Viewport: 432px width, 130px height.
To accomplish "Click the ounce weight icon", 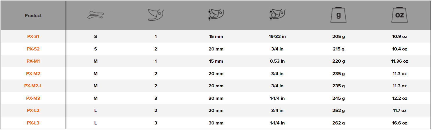I will 400,15.
